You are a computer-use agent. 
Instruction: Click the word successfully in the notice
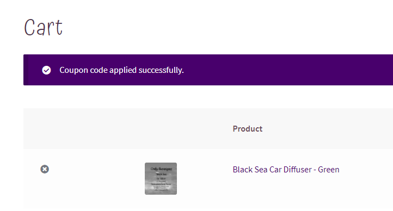point(161,70)
